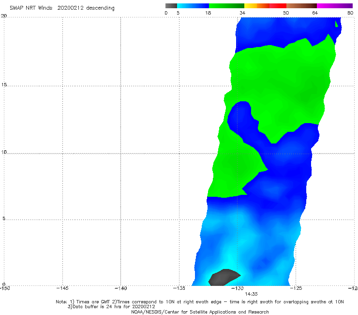This screenshot has height=315, width=358.
Task: Click the latitude axis label '5'
Action: click(4, 219)
